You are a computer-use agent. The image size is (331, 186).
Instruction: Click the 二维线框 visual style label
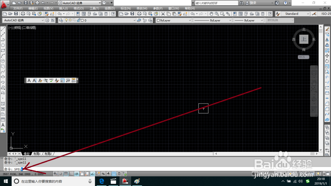(x=29, y=28)
